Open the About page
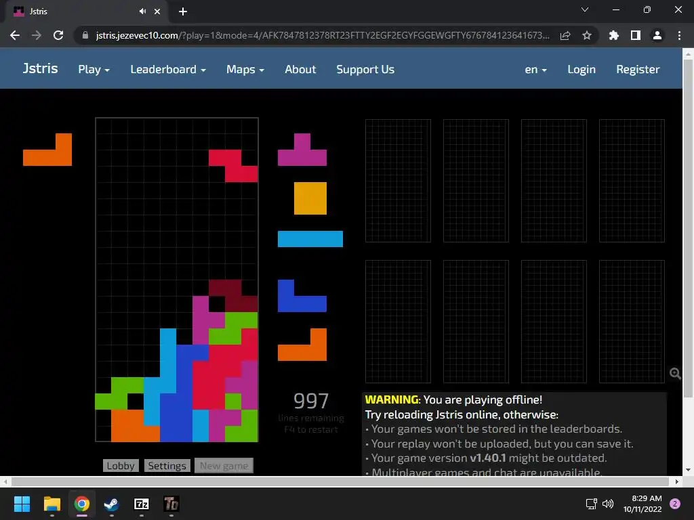This screenshot has width=694, height=520. click(x=300, y=70)
